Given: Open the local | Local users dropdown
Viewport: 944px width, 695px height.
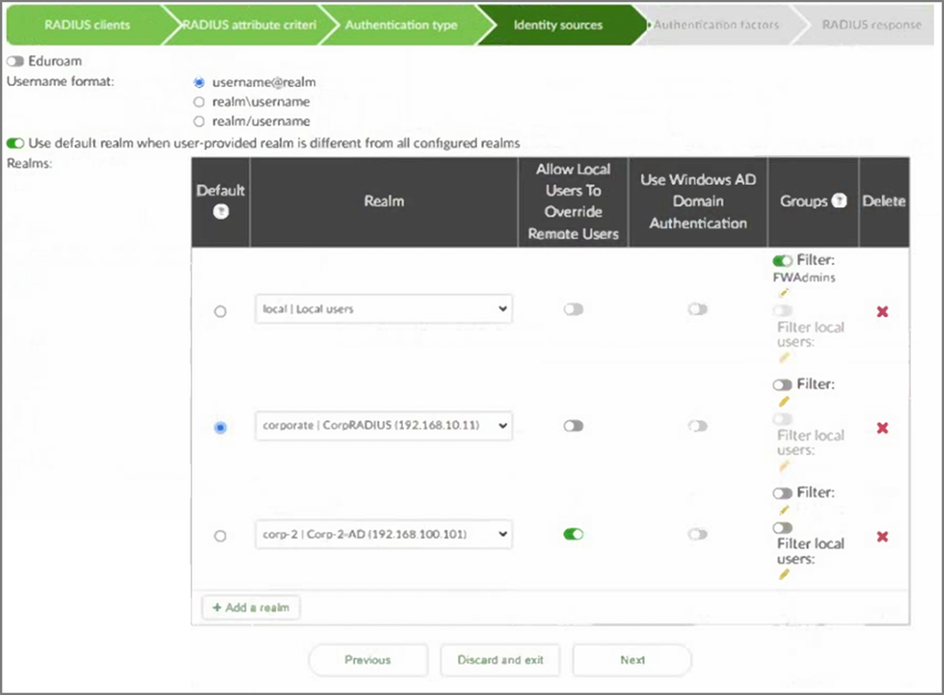Looking at the screenshot, I should (384, 309).
